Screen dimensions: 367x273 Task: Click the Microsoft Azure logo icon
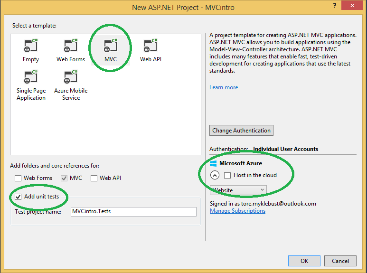213,163
